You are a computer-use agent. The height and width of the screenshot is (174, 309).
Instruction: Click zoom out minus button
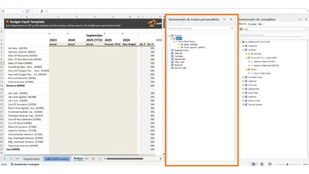[276, 164]
